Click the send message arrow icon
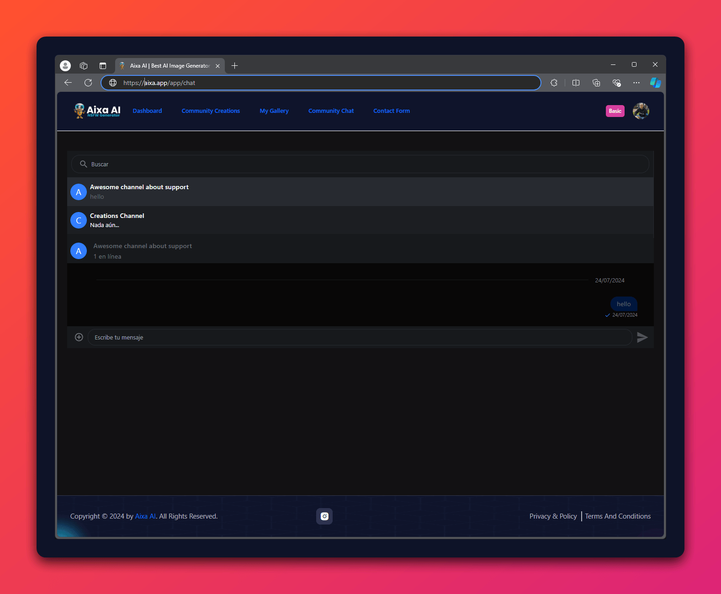 pos(642,337)
